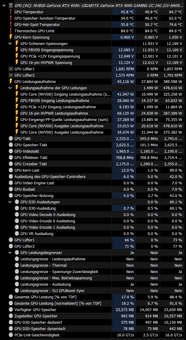Click gauge icon beside PCIe-Link-Geschwindigkeit
This screenshot has width=186, height=340.
tap(11, 335)
